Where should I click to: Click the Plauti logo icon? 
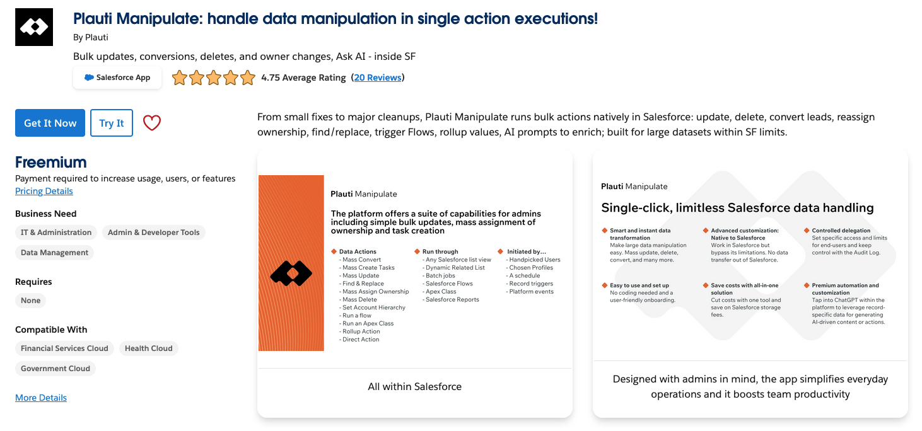pos(34,27)
